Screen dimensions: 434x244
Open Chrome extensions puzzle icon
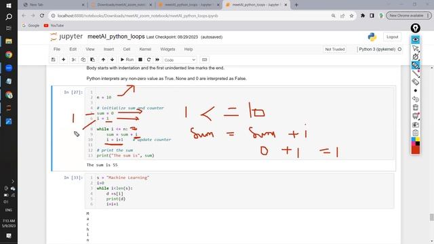[363, 16]
